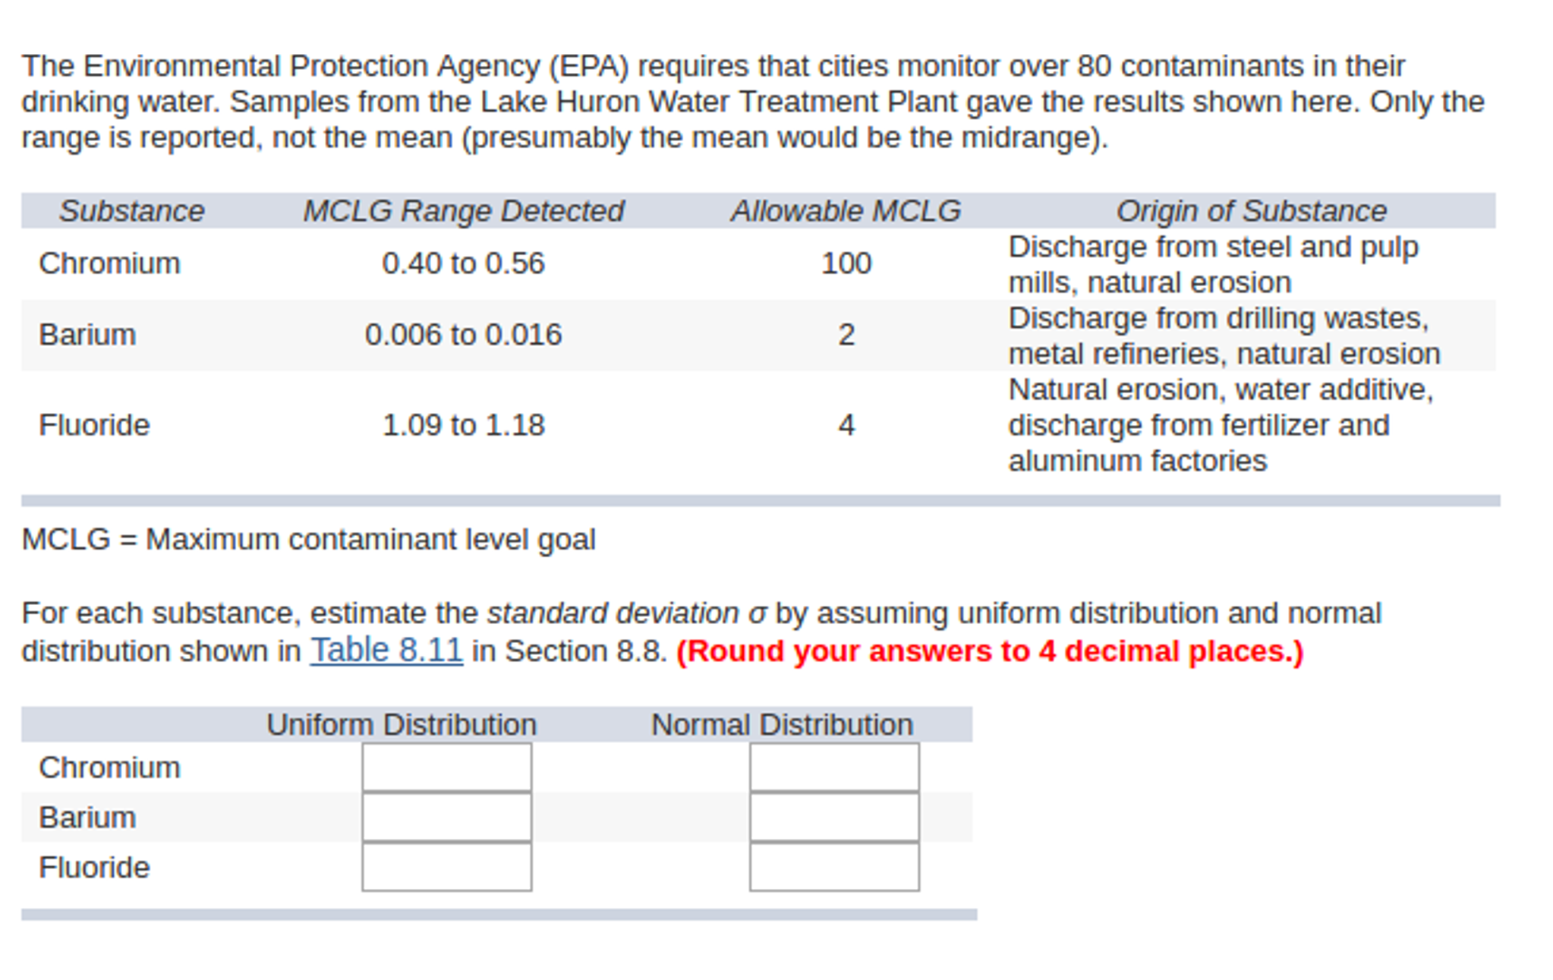Click the Fluoride row label
The width and height of the screenshot is (1553, 980).
click(x=96, y=424)
